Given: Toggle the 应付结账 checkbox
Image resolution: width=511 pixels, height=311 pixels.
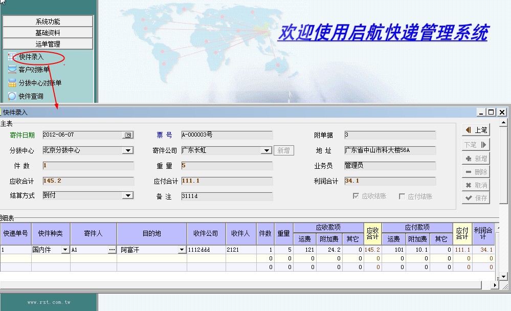Looking at the screenshot, I should (x=402, y=196).
